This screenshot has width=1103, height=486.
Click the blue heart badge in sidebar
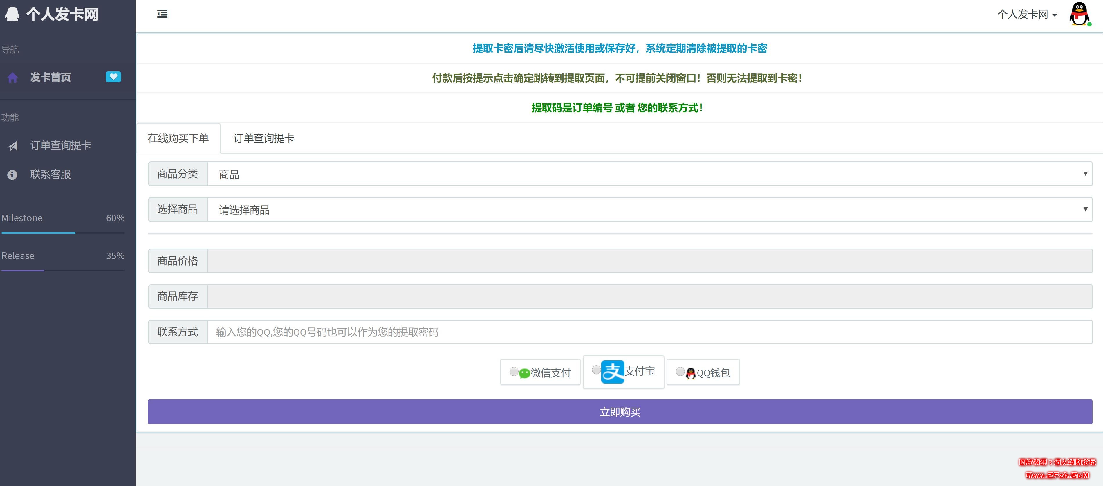[113, 77]
